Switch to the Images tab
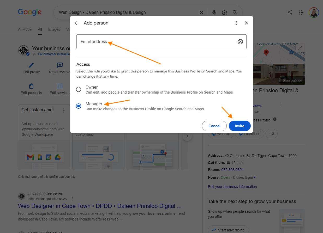The width and height of the screenshot is (323, 233). pos(54,29)
